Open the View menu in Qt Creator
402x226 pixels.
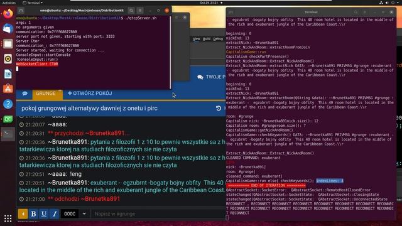pos(197,39)
